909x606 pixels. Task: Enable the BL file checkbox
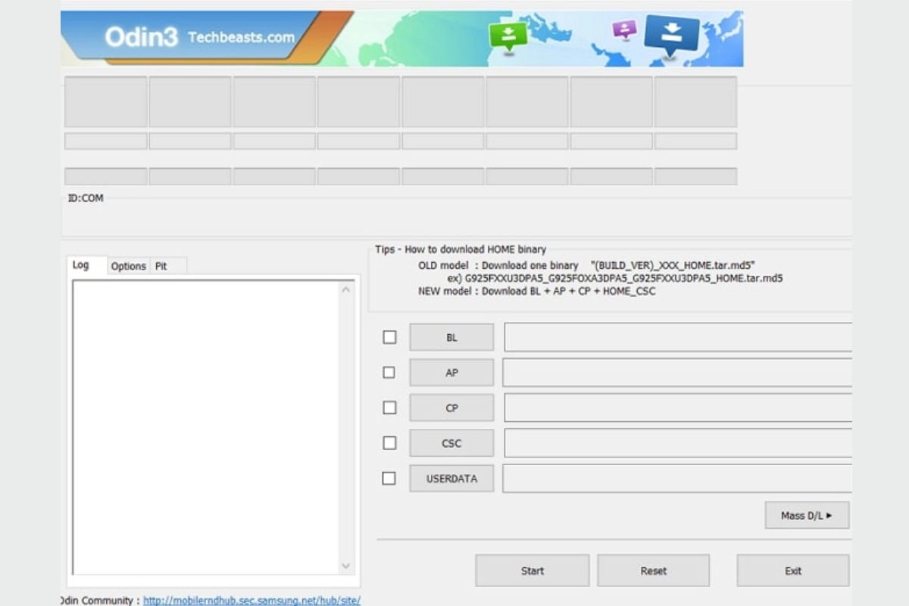click(389, 337)
